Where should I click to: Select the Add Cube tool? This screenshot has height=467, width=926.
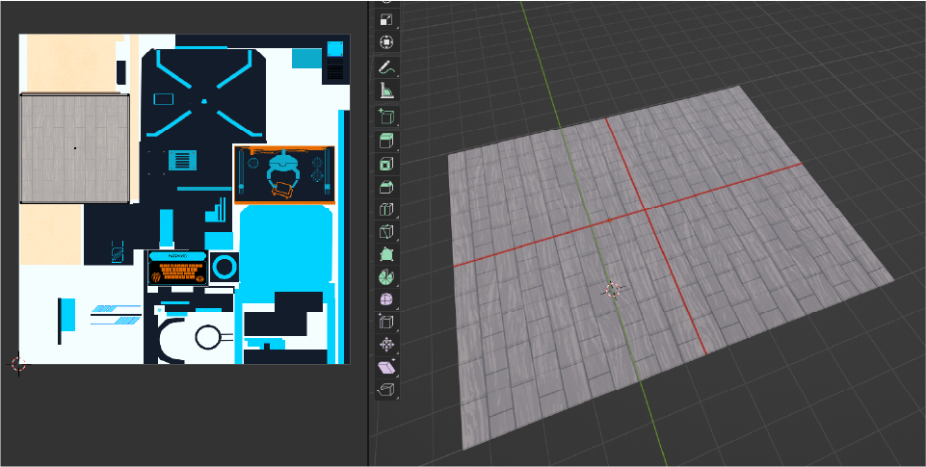click(386, 117)
